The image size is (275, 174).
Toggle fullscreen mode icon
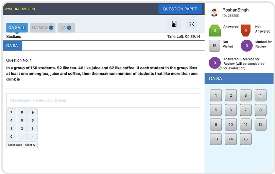click(191, 24)
